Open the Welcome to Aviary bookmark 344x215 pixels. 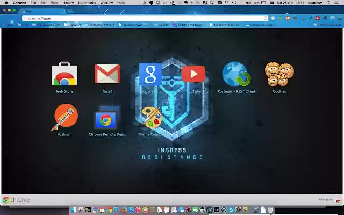pos(99,25)
